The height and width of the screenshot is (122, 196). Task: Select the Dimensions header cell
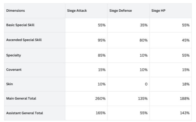pyautogui.click(x=15, y=11)
